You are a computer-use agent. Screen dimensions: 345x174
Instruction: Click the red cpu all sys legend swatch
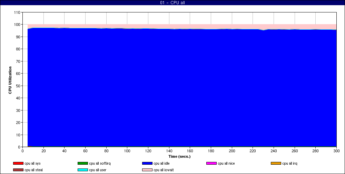click(x=18, y=163)
